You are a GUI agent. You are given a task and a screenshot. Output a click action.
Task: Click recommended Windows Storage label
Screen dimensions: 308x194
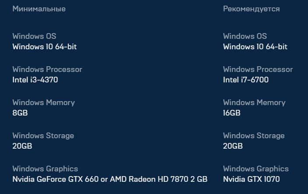(x=254, y=136)
